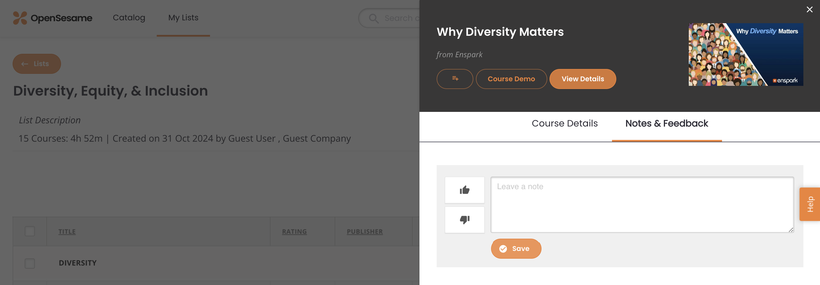Close the course side panel
The width and height of the screenshot is (820, 285).
pos(809,9)
